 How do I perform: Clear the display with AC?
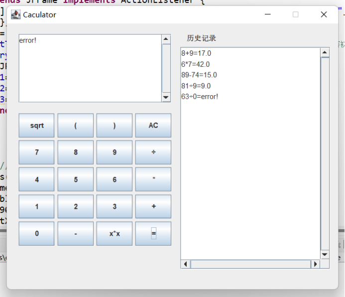(x=153, y=126)
